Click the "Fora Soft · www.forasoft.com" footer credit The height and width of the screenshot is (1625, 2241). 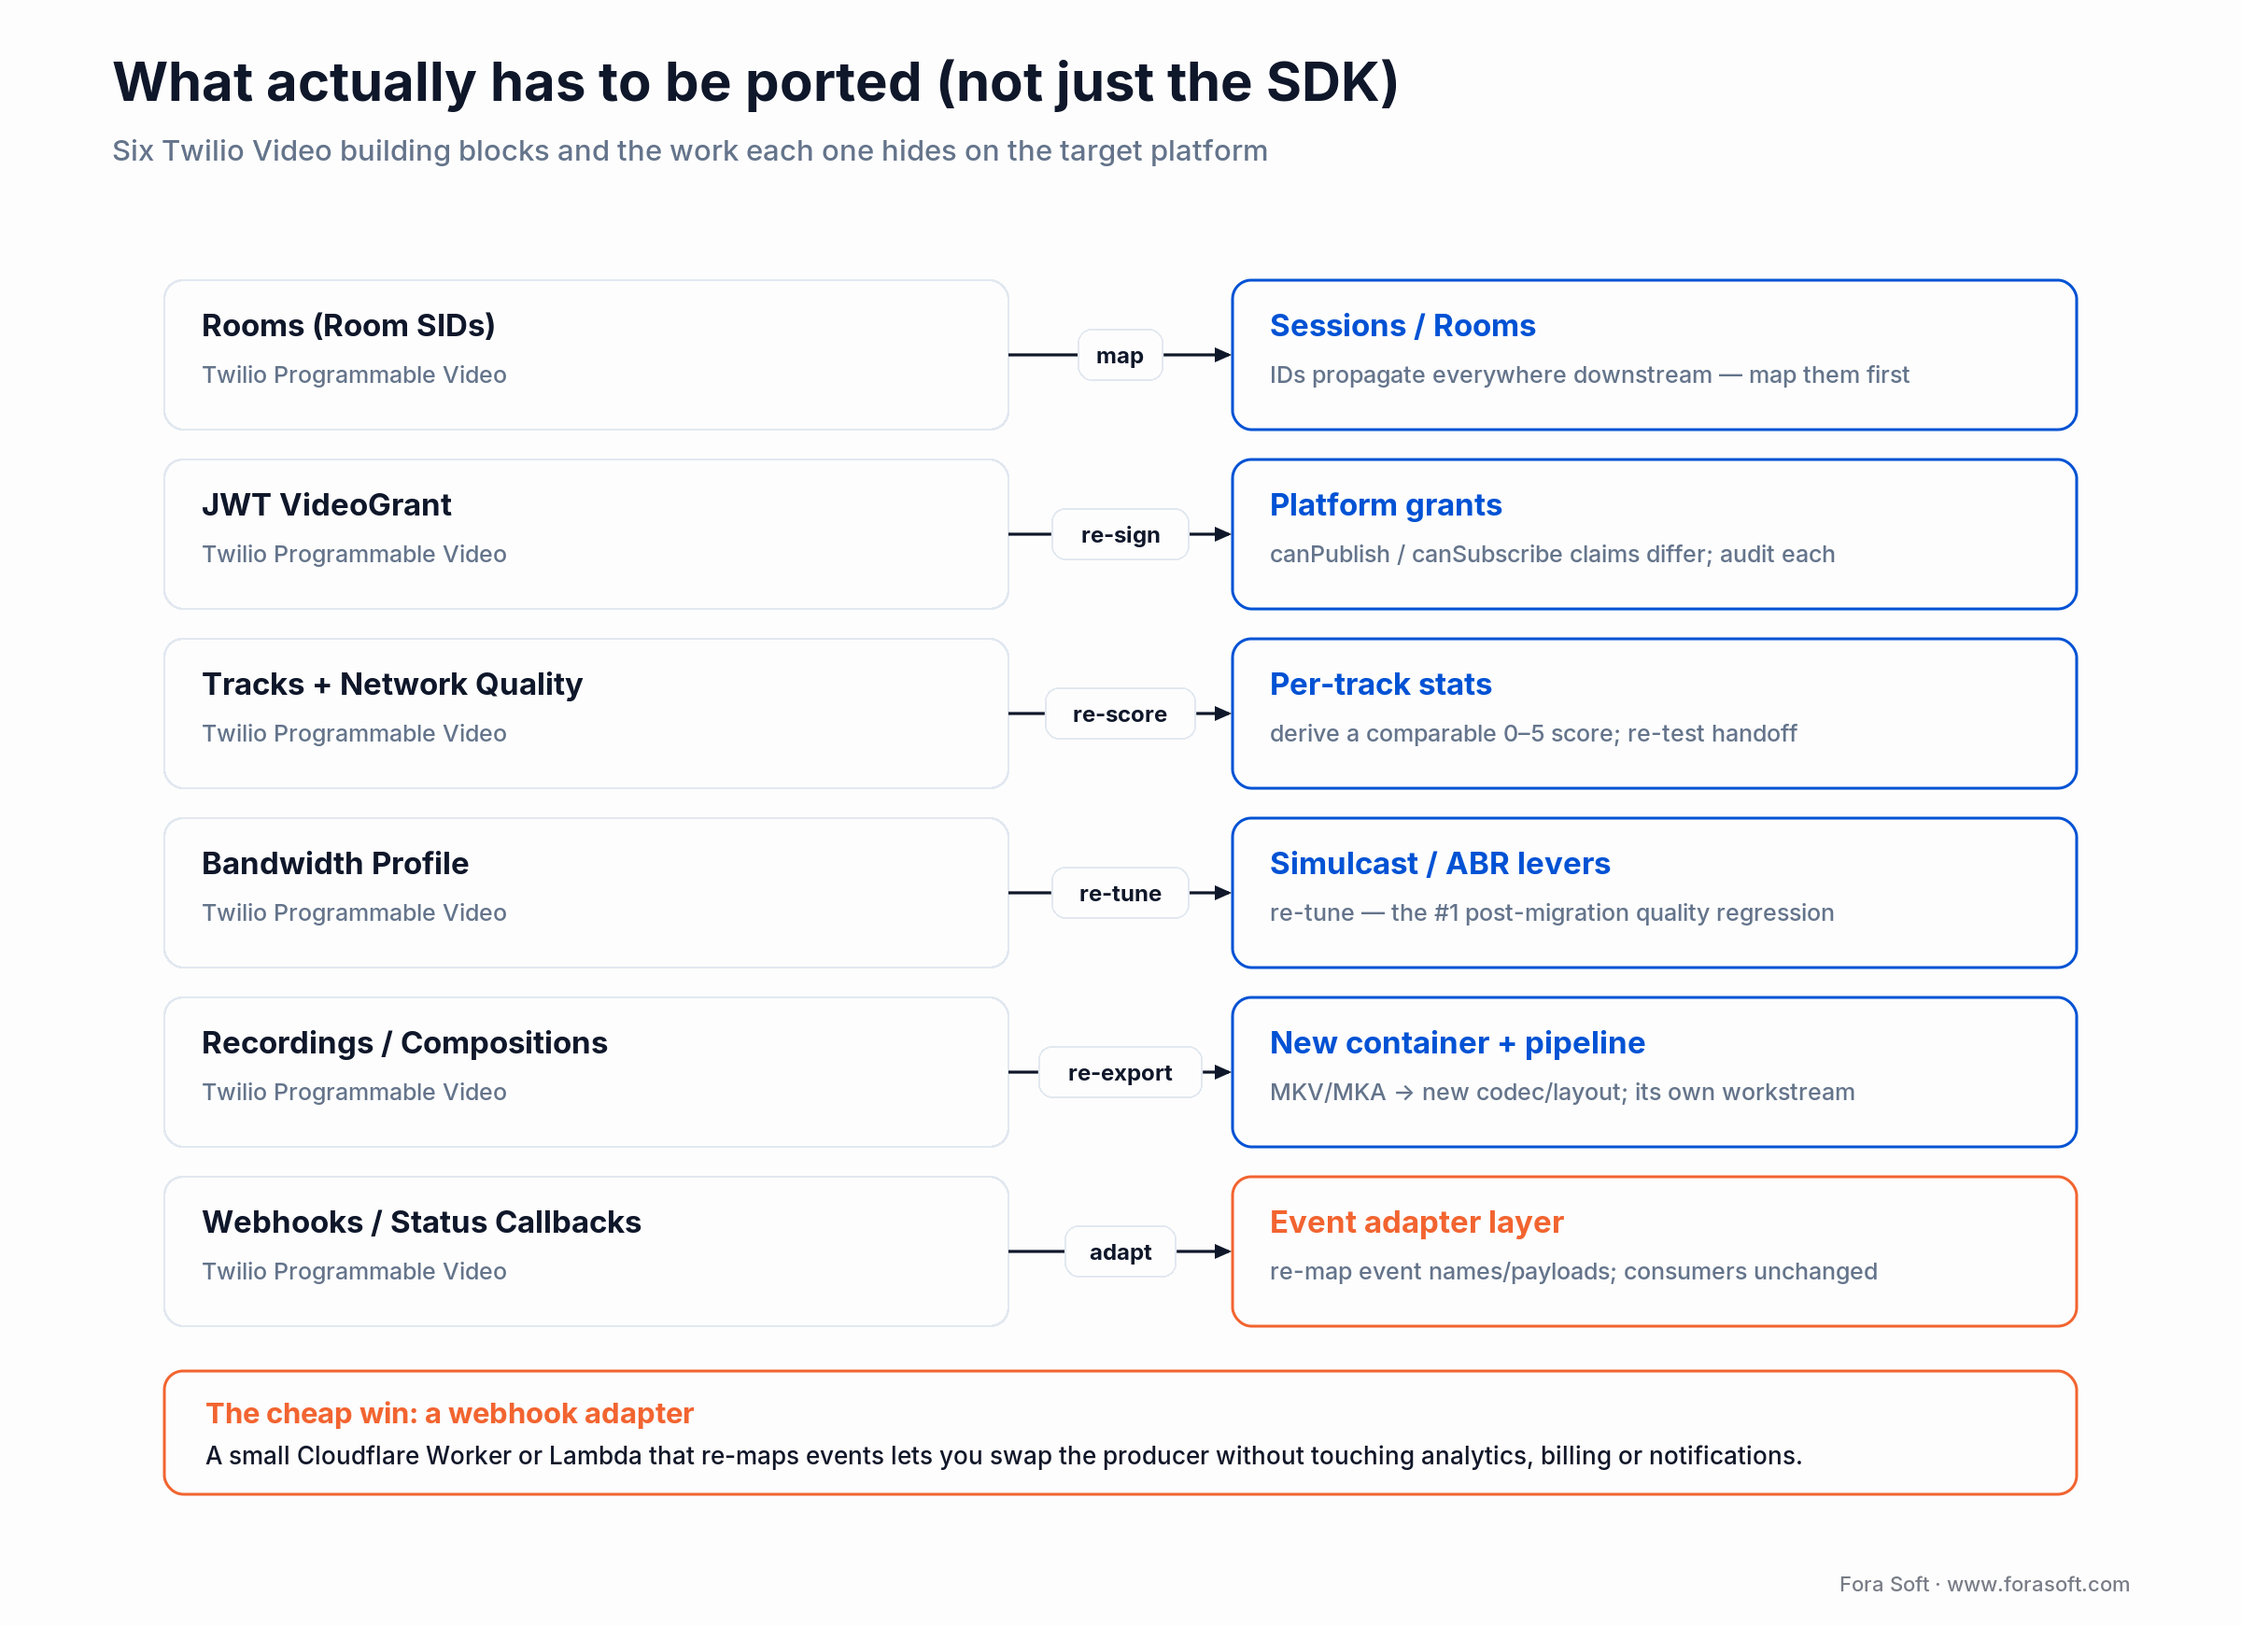(1983, 1585)
